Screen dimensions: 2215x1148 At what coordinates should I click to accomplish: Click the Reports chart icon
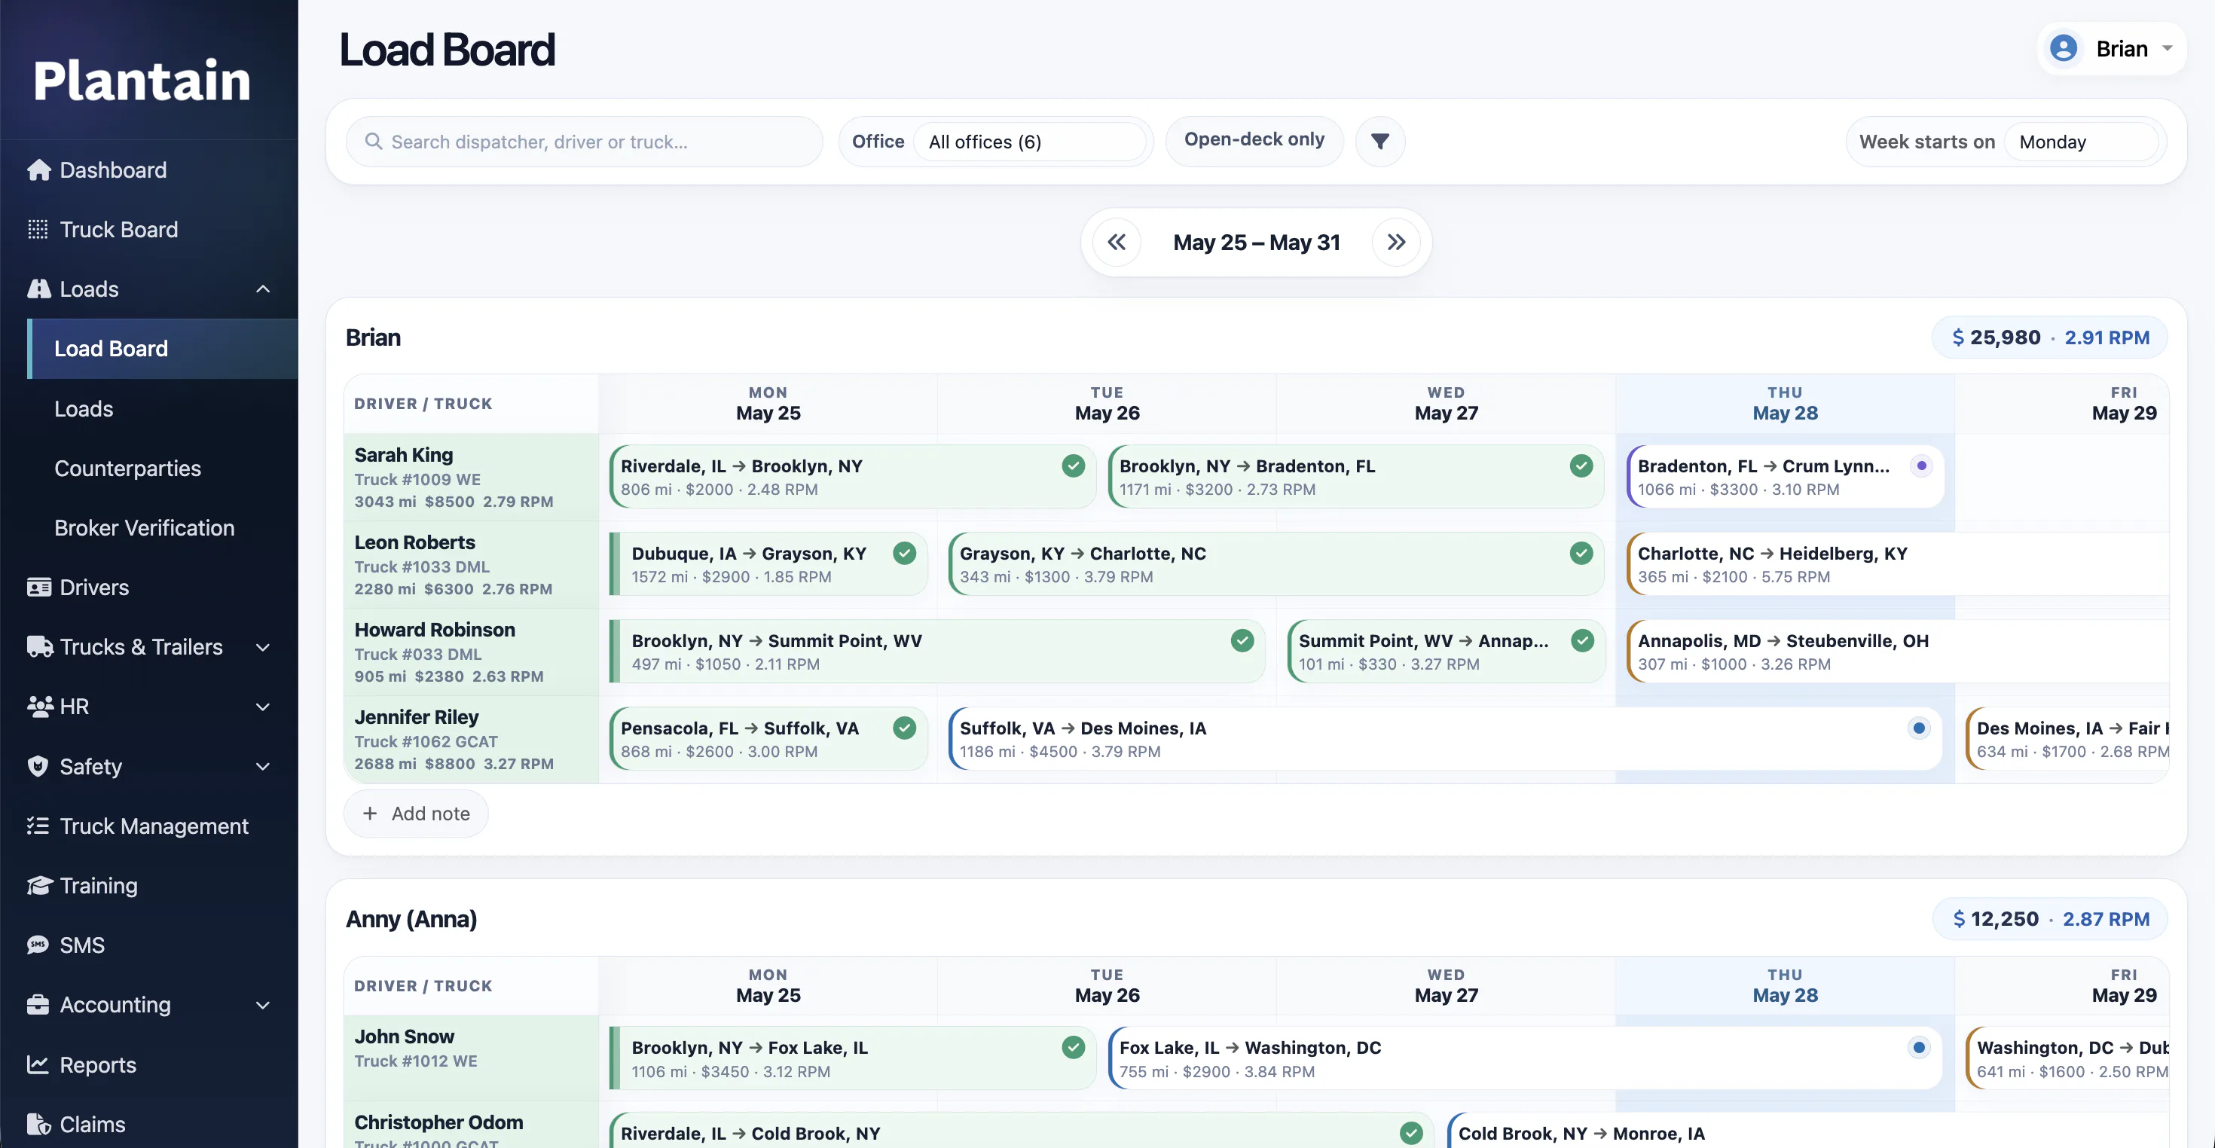coord(38,1064)
